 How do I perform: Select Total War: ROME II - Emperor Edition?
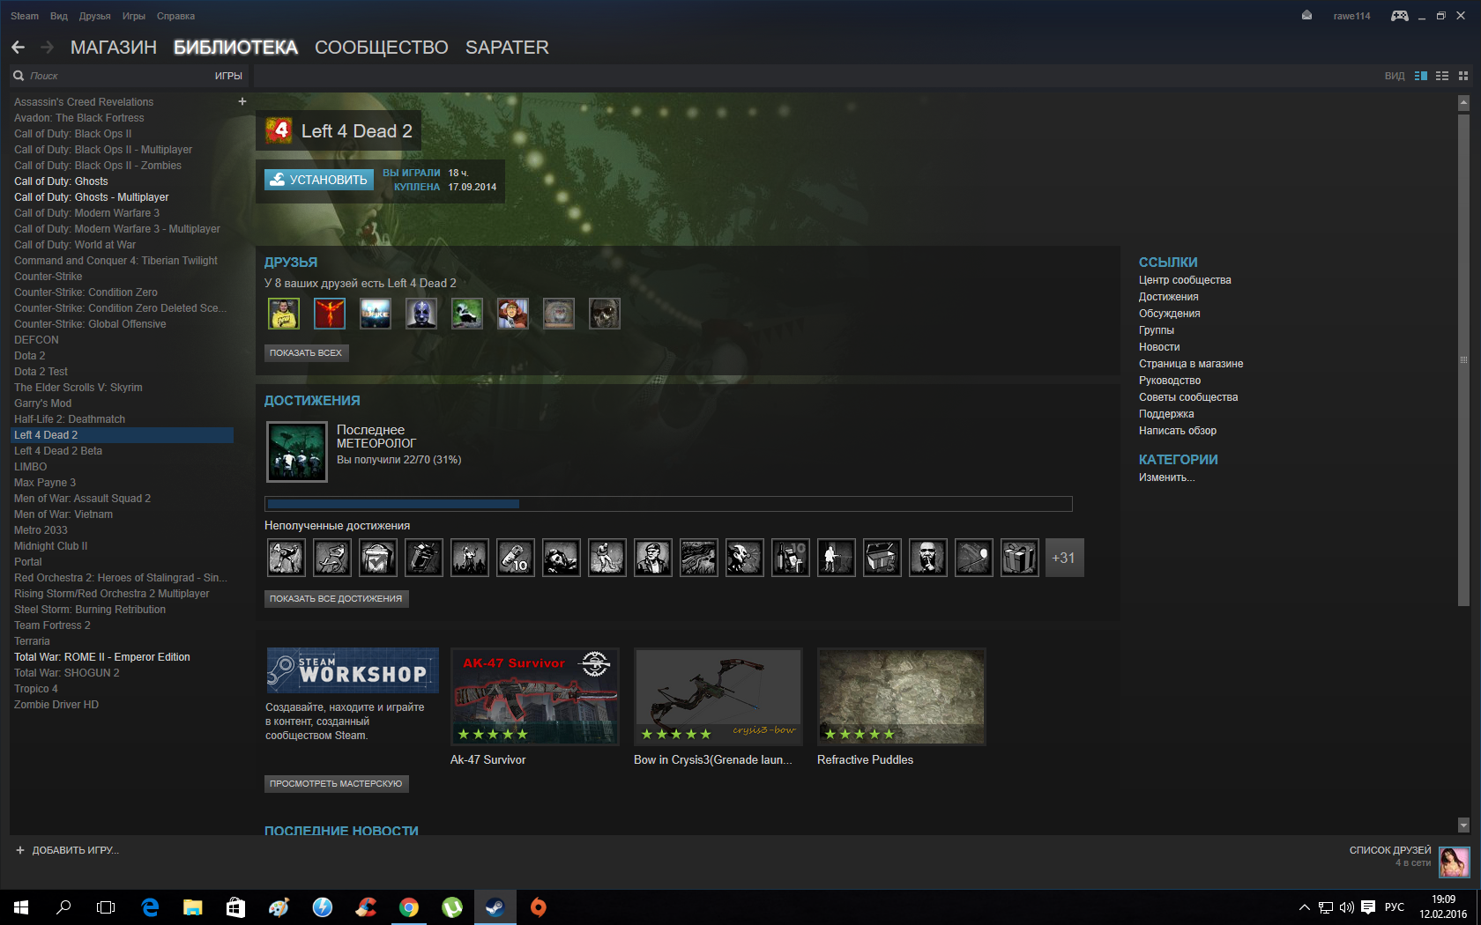click(x=102, y=657)
